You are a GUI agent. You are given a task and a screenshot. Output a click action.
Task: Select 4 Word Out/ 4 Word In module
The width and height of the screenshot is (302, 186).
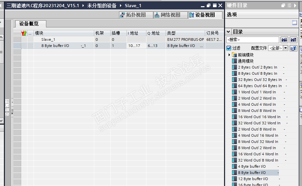(x=257, y=104)
